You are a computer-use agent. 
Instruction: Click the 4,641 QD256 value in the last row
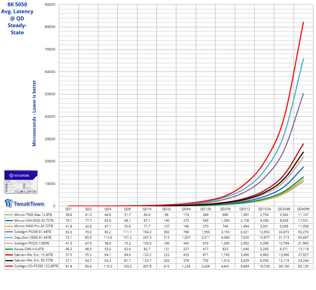pyautogui.click(x=225, y=267)
